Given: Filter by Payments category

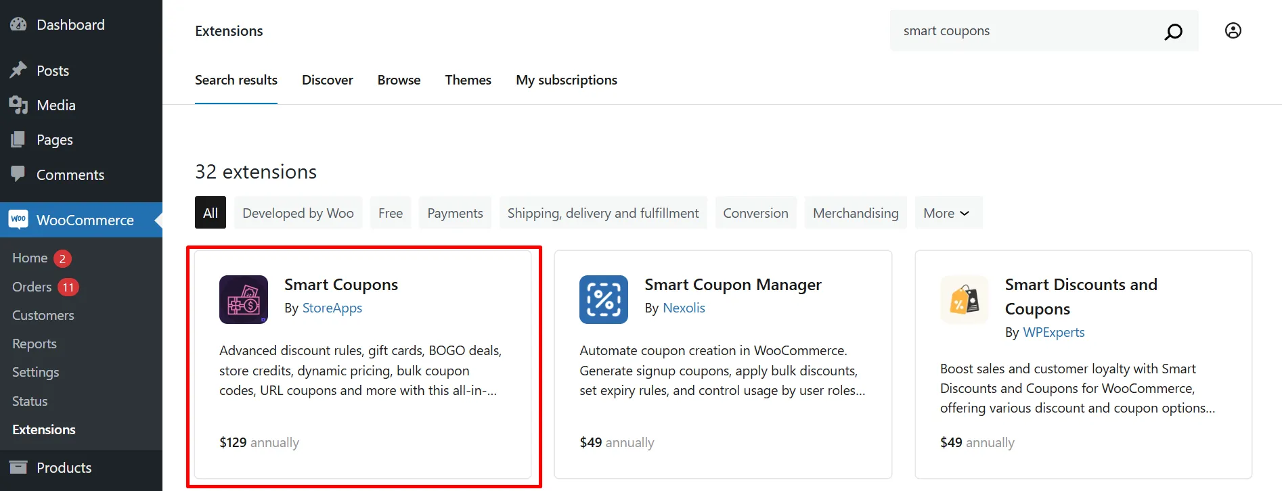Looking at the screenshot, I should [x=455, y=213].
